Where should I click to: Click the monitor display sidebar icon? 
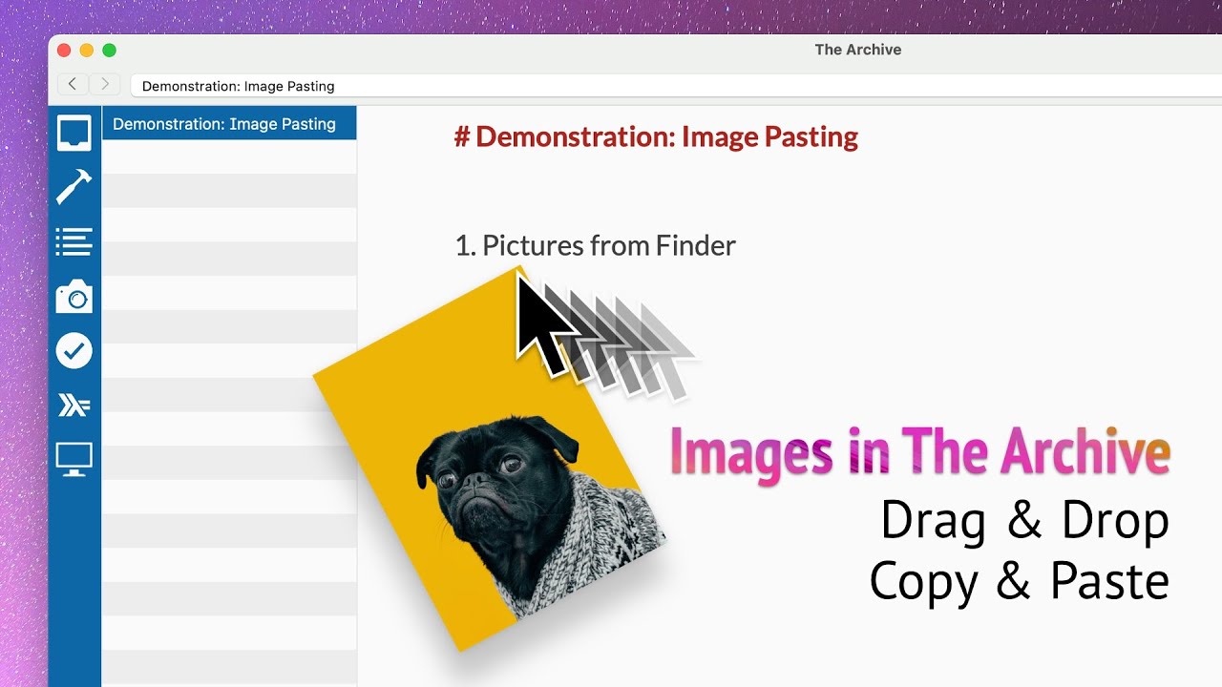tap(74, 460)
